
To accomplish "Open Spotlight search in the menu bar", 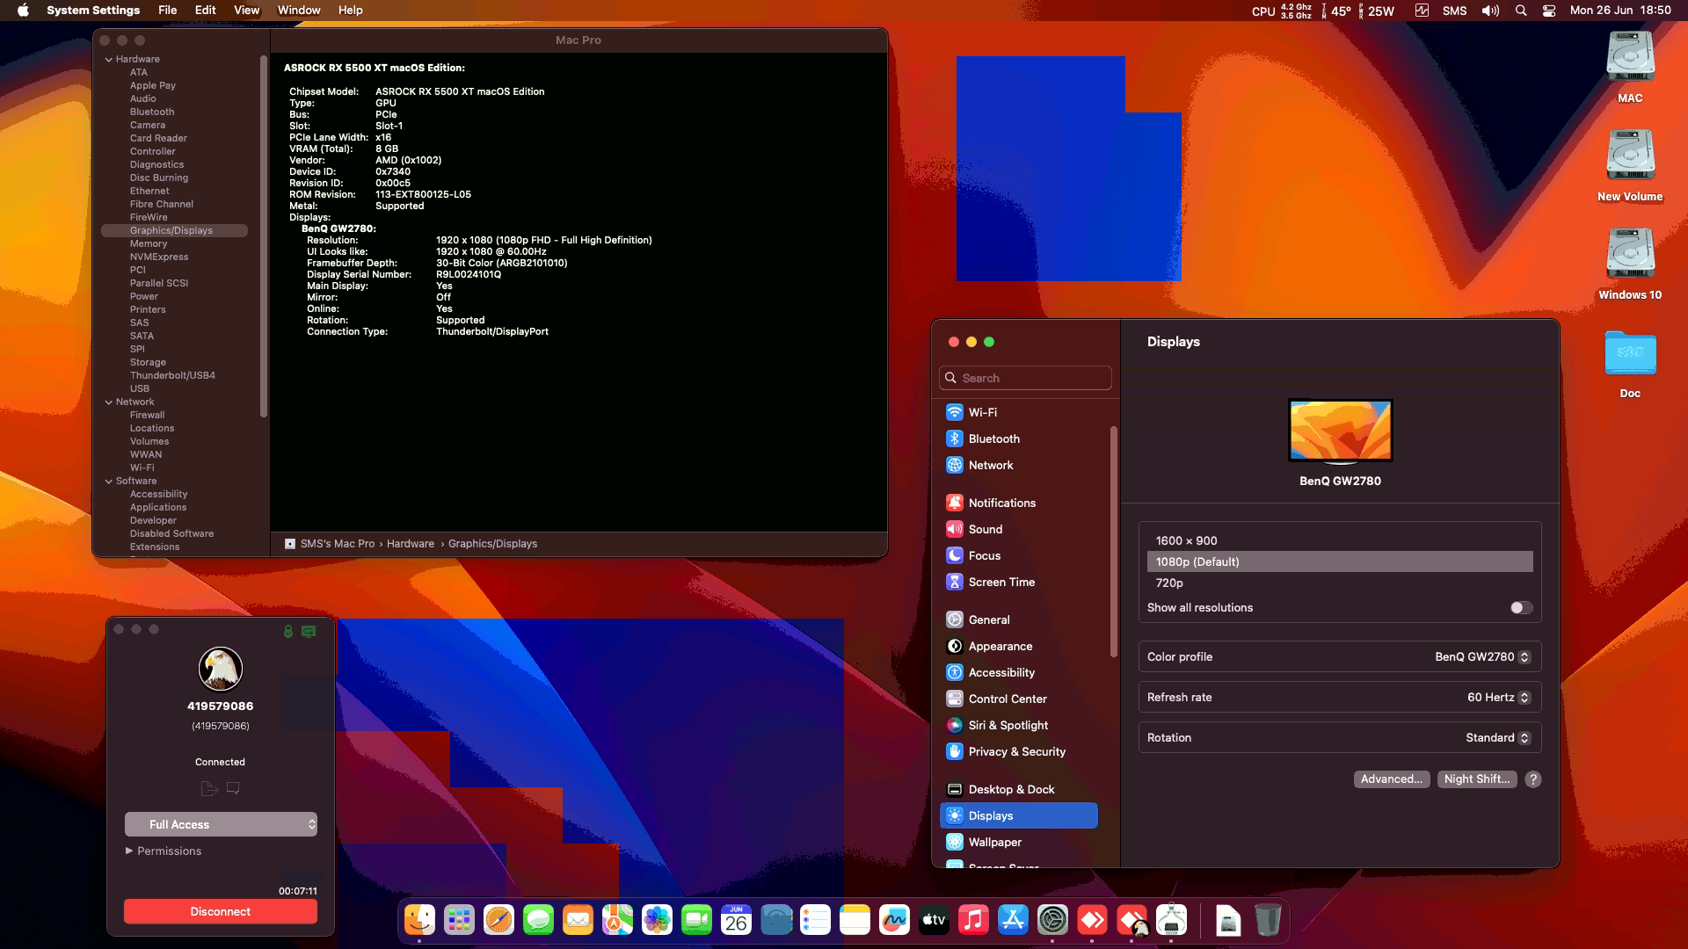I will point(1521,11).
